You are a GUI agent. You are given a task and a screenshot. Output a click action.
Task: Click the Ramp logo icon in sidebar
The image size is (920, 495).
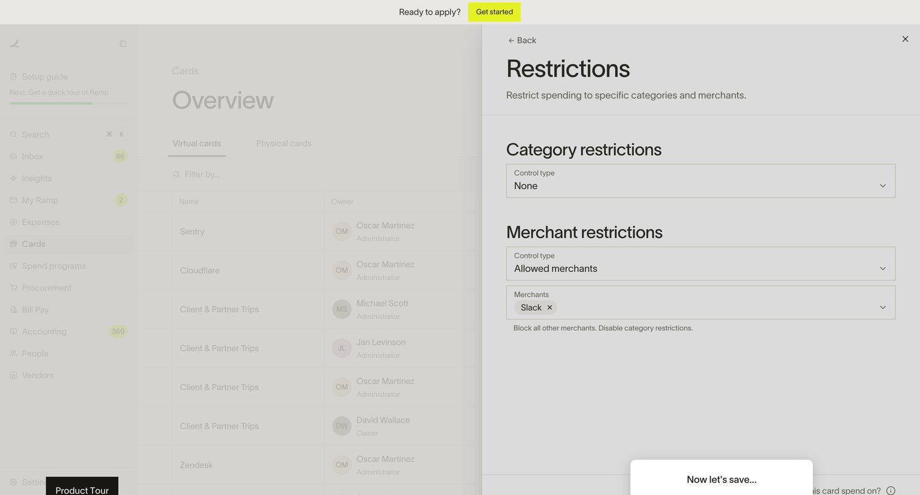(x=15, y=43)
